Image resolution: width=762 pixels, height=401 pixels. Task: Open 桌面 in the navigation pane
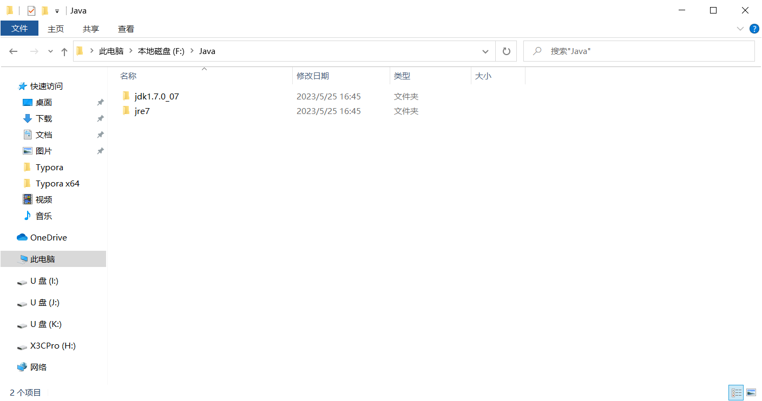[44, 102]
